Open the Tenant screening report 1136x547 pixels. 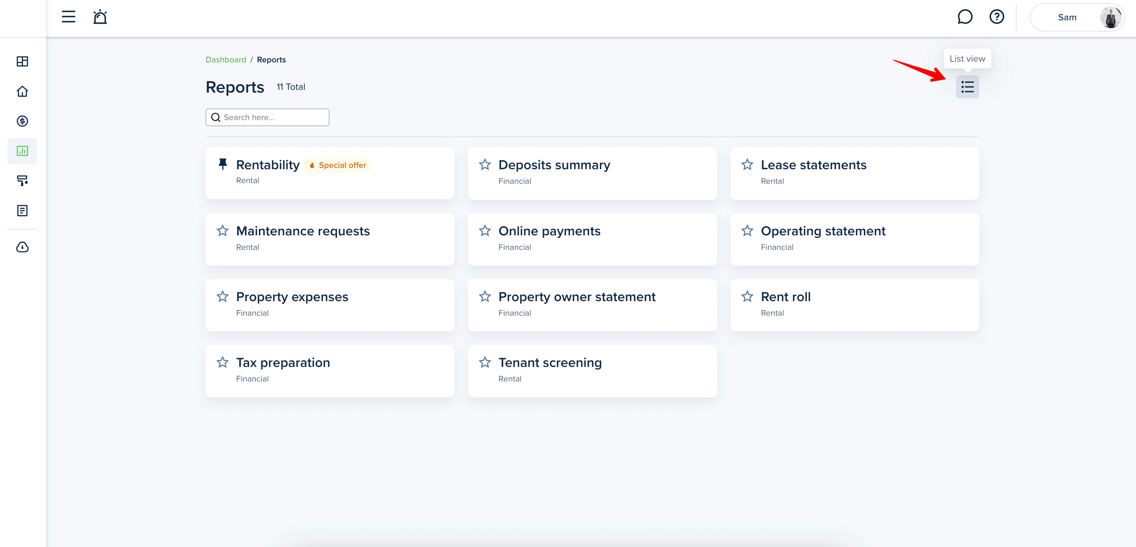[592, 371]
